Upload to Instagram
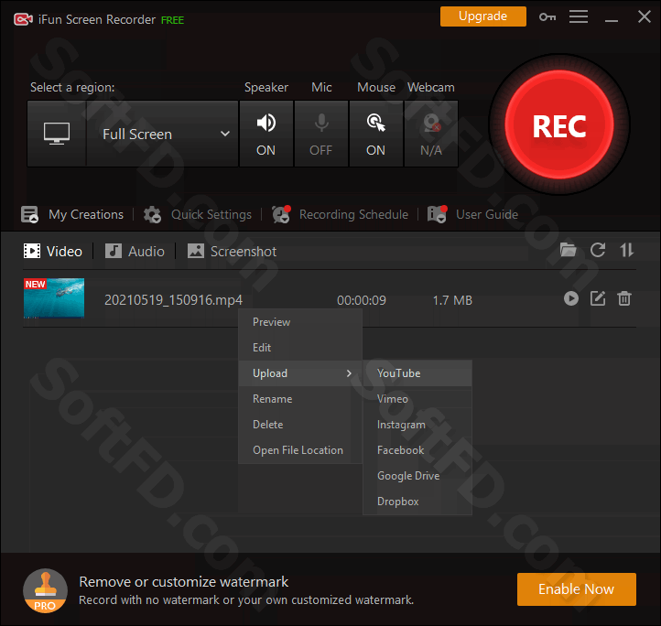 (x=417, y=425)
